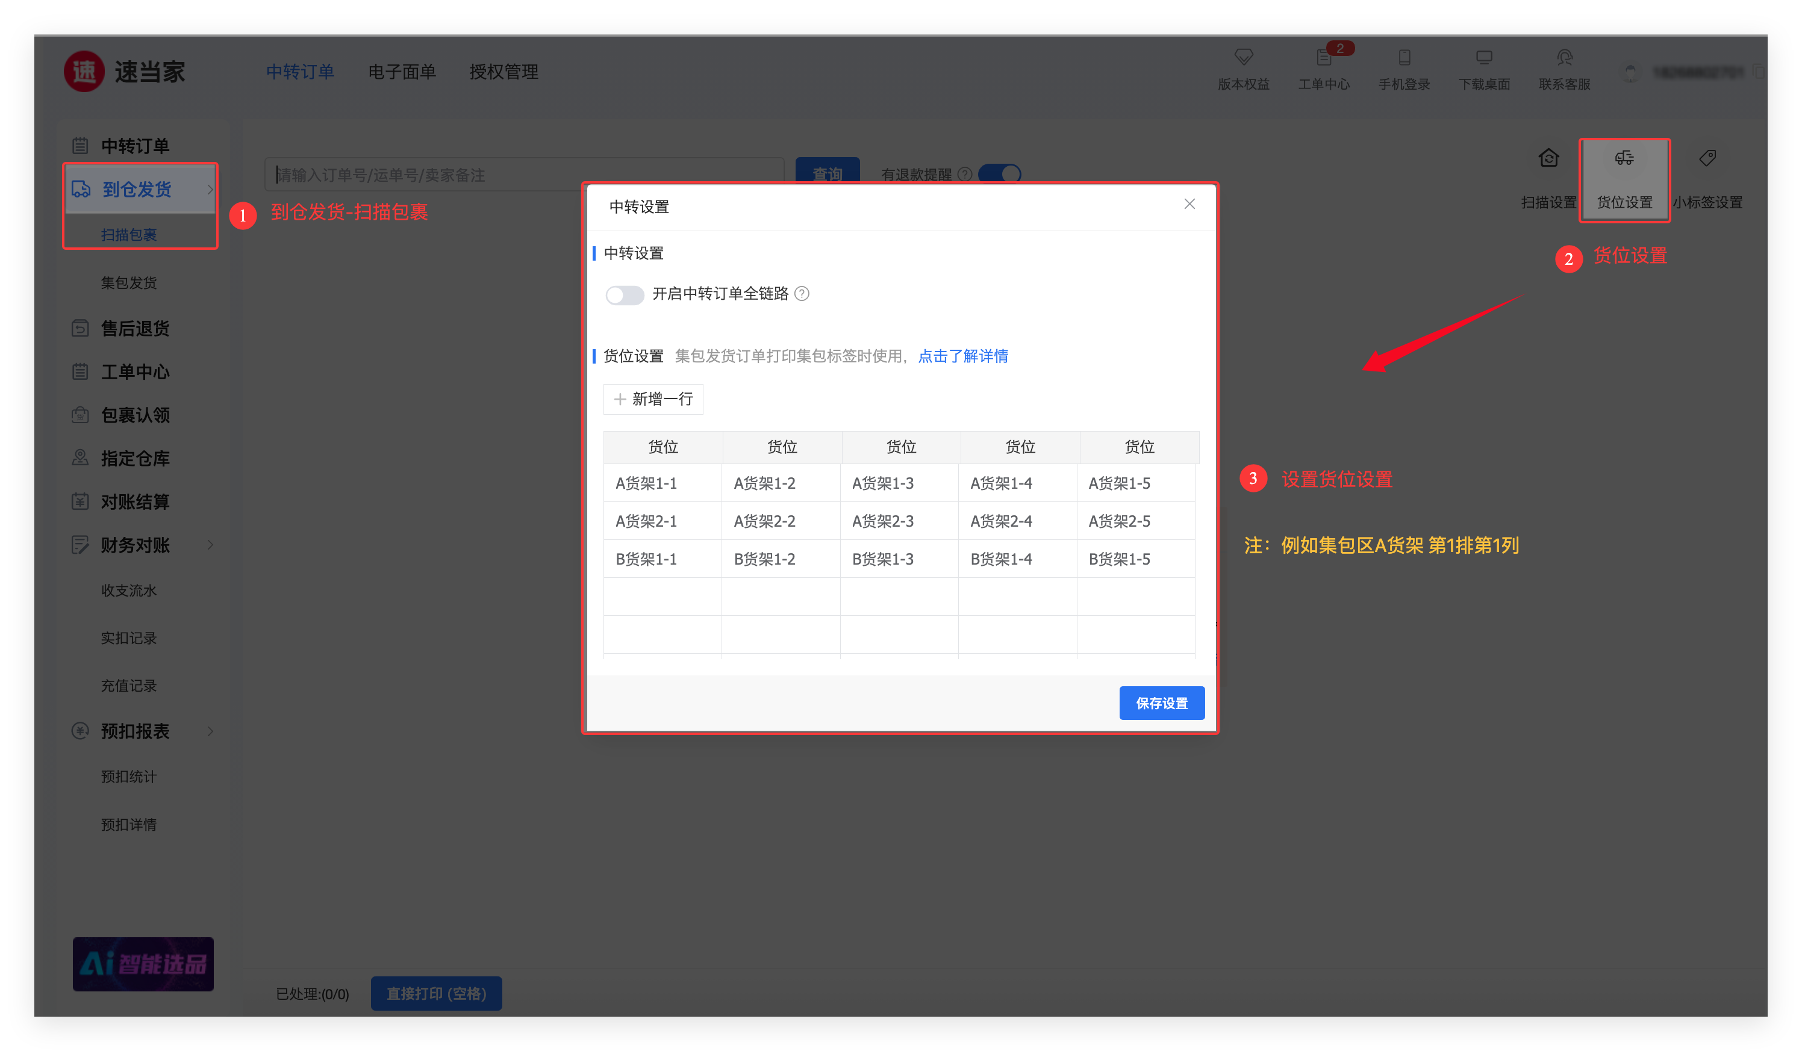This screenshot has width=1802, height=1051.
Task: Open 工单中心 icon with badge
Action: tap(1324, 58)
